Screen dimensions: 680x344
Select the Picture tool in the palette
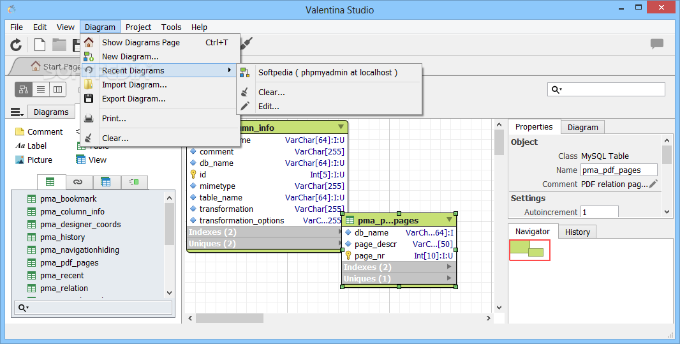[x=34, y=160]
